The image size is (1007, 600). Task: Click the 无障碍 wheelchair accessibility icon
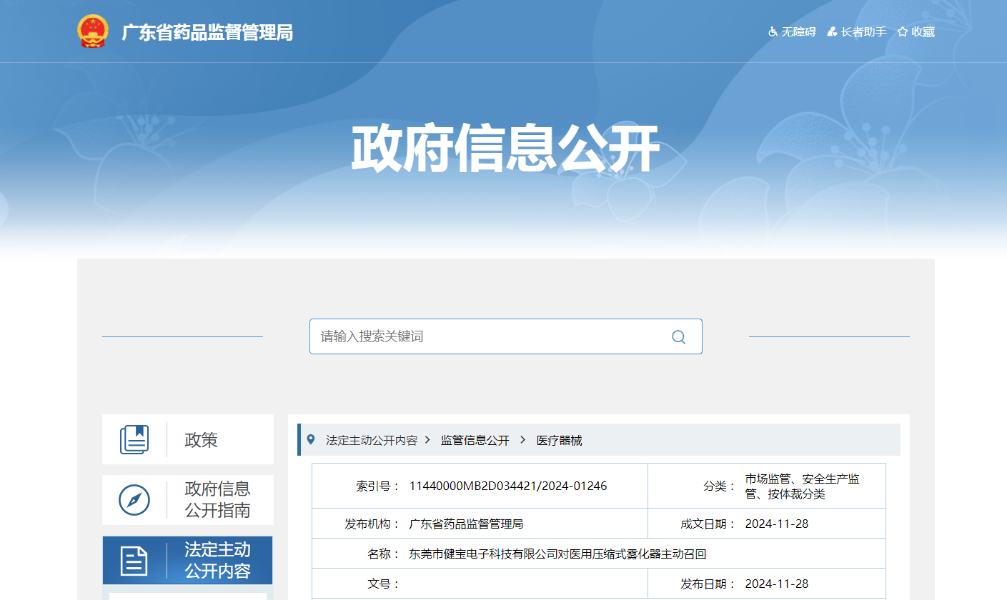click(773, 32)
